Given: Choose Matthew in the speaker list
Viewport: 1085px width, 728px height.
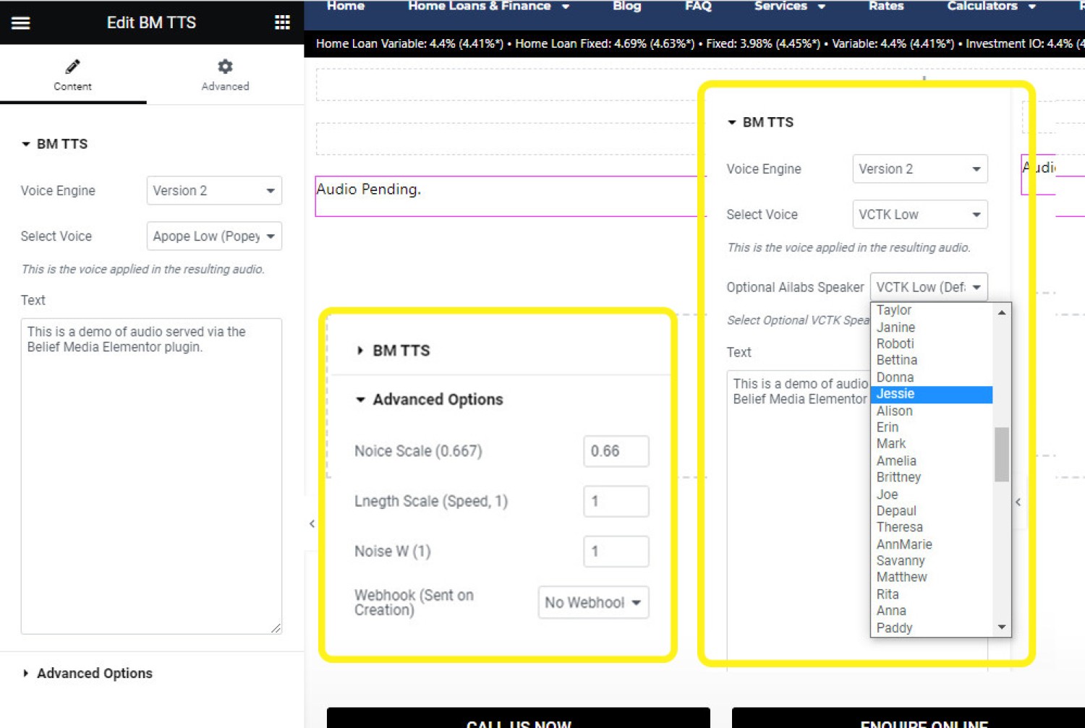Looking at the screenshot, I should 901,577.
